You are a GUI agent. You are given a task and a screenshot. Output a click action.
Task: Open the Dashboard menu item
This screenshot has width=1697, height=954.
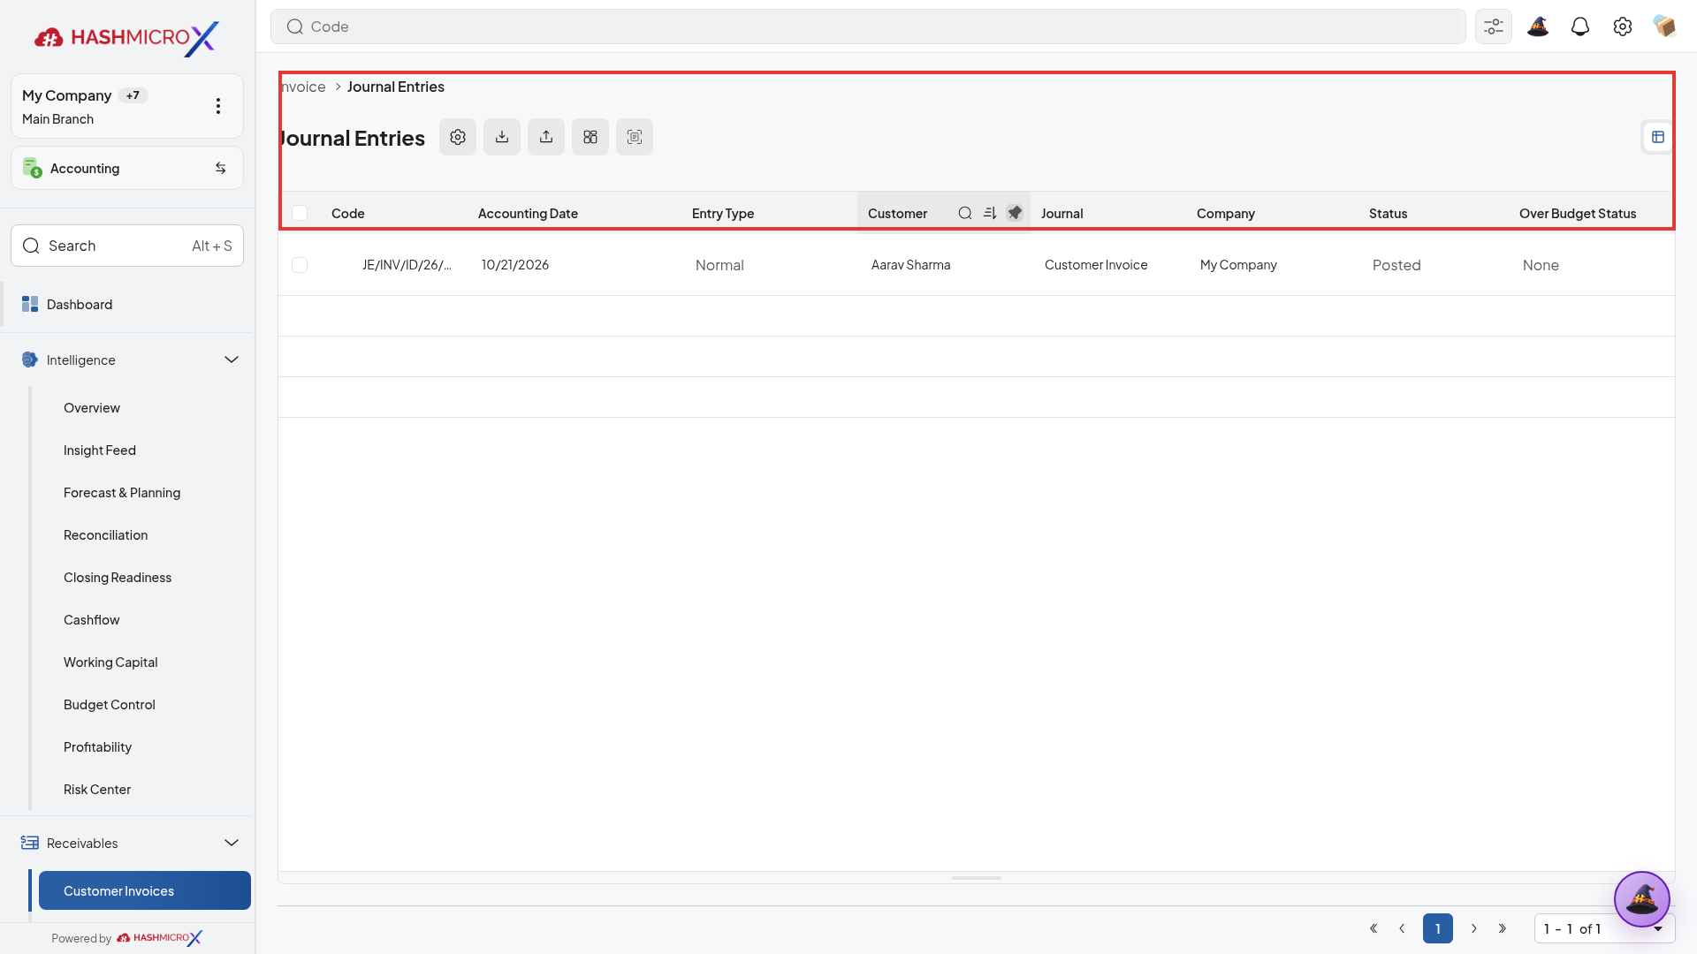point(127,304)
